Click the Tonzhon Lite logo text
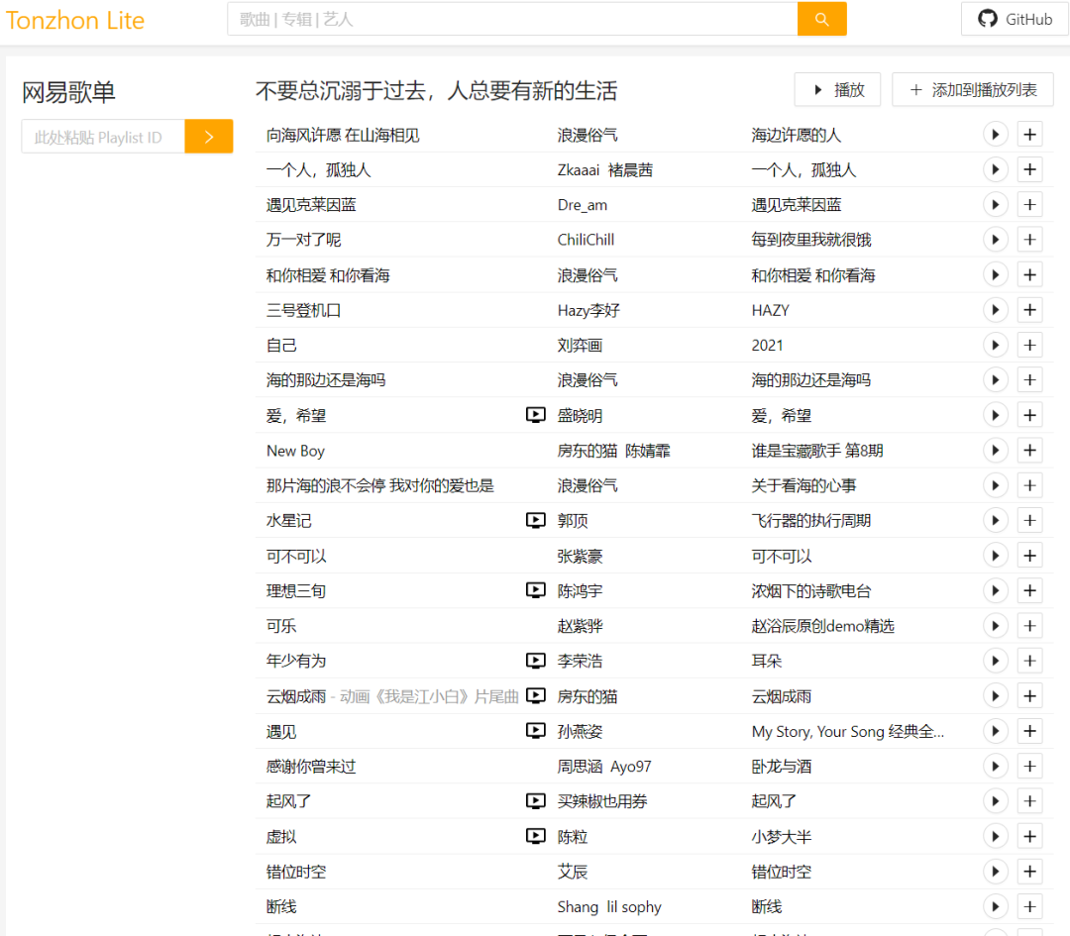 (75, 20)
